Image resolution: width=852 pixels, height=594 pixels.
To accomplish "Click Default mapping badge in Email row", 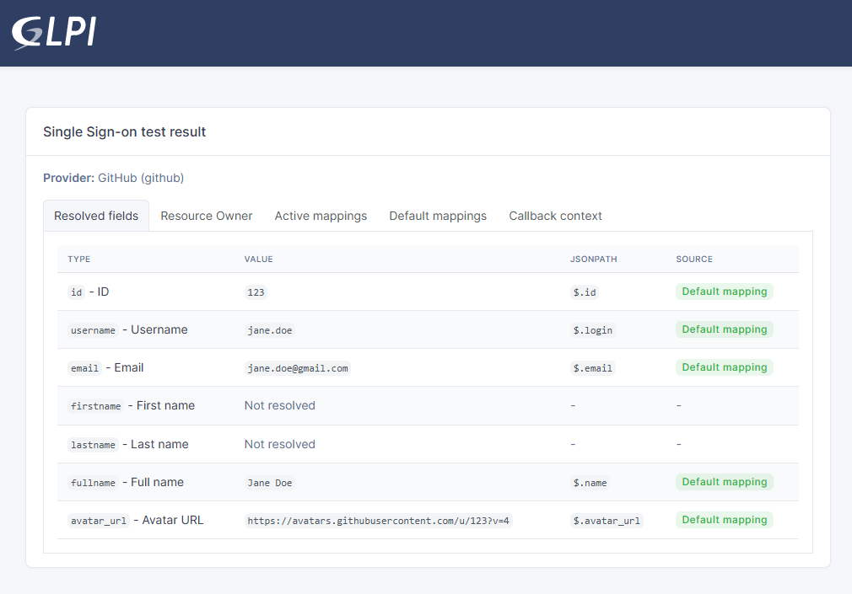I will coord(725,367).
